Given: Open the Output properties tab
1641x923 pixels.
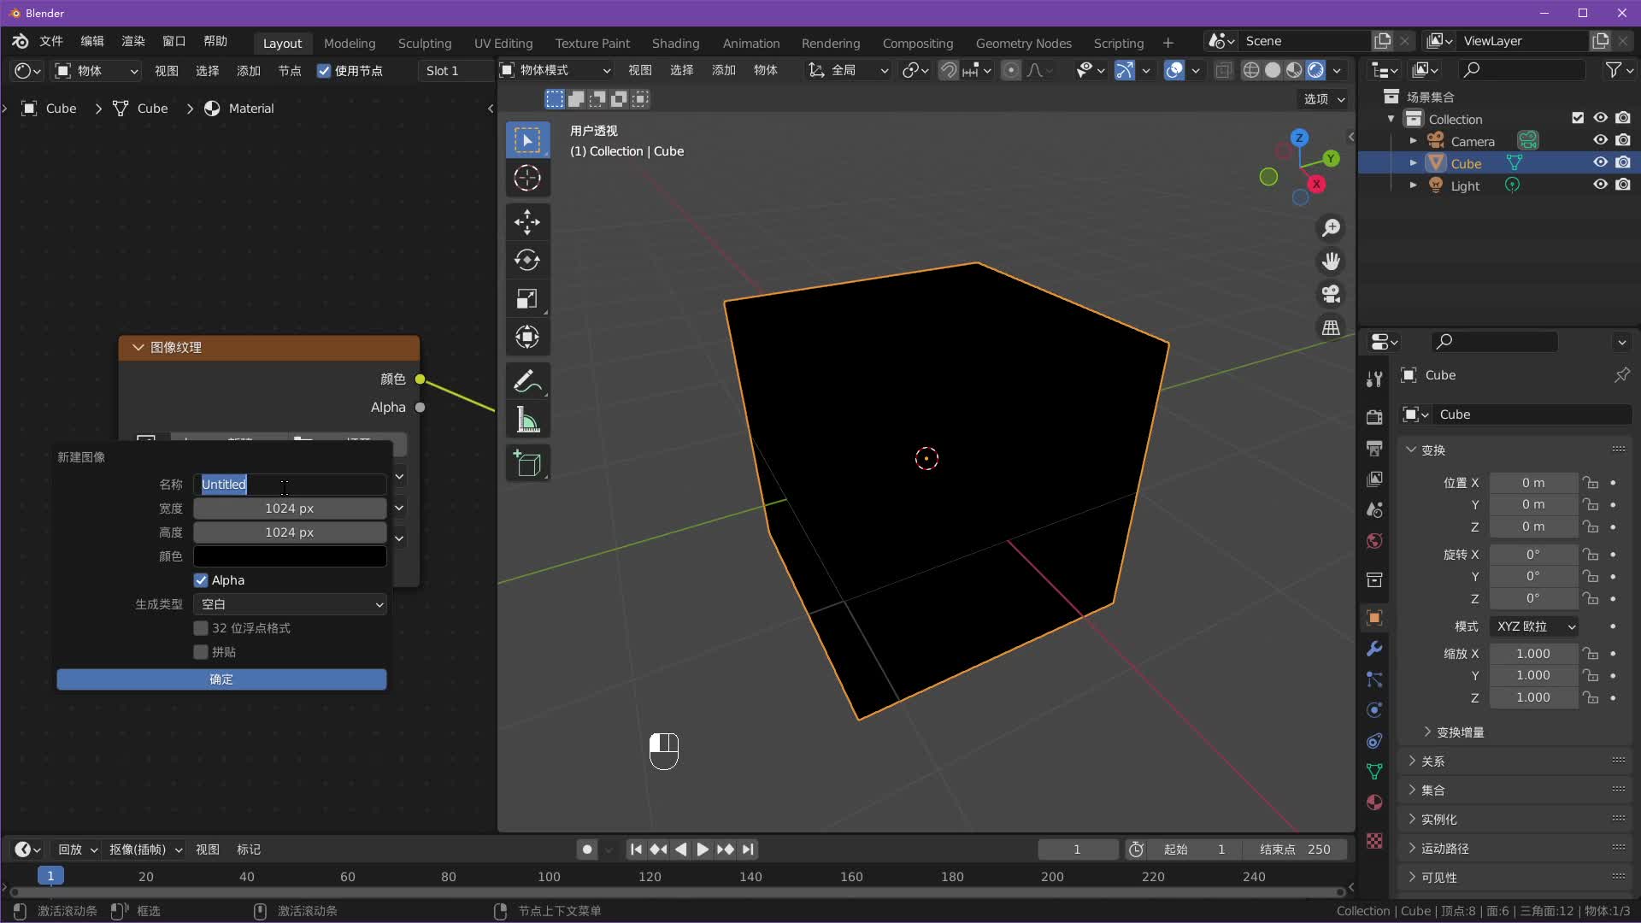Looking at the screenshot, I should click(1374, 448).
